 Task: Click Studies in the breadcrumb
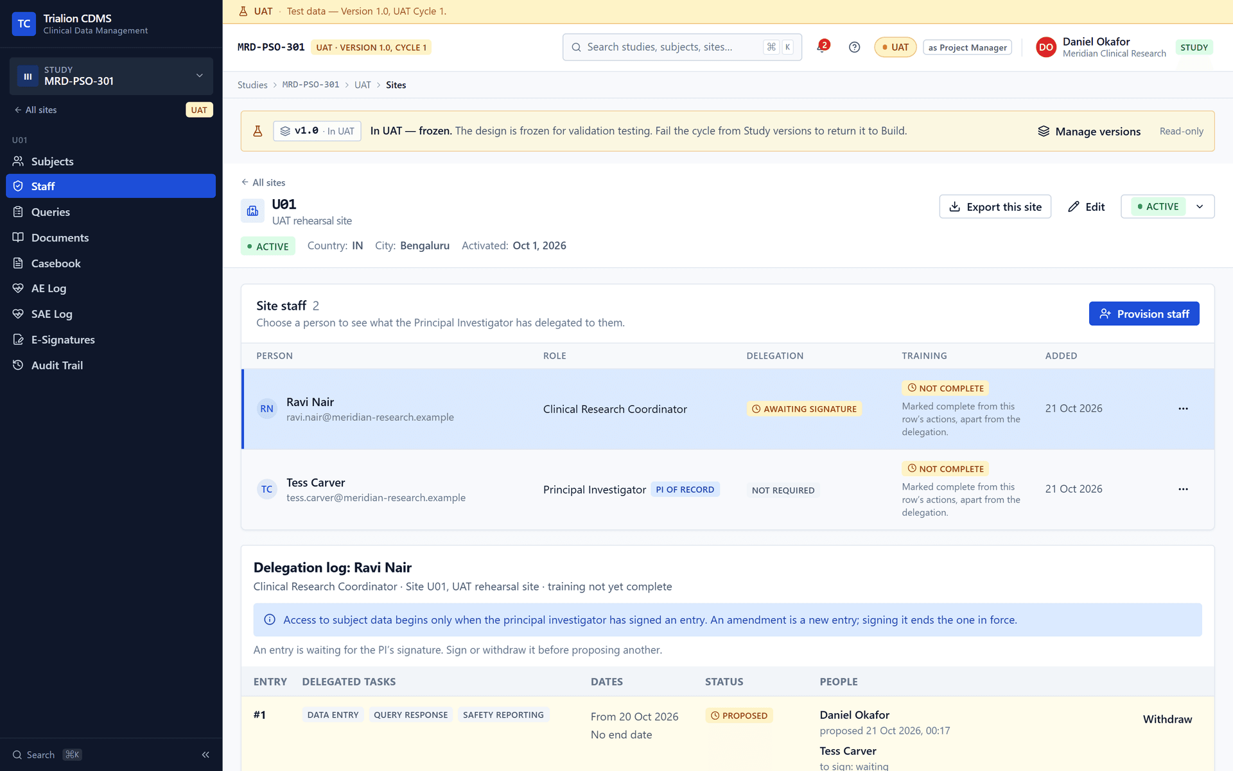coord(252,85)
